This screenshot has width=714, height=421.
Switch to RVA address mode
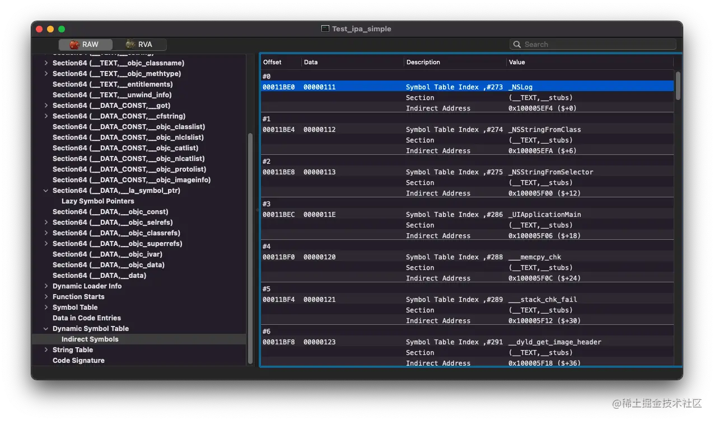click(139, 44)
